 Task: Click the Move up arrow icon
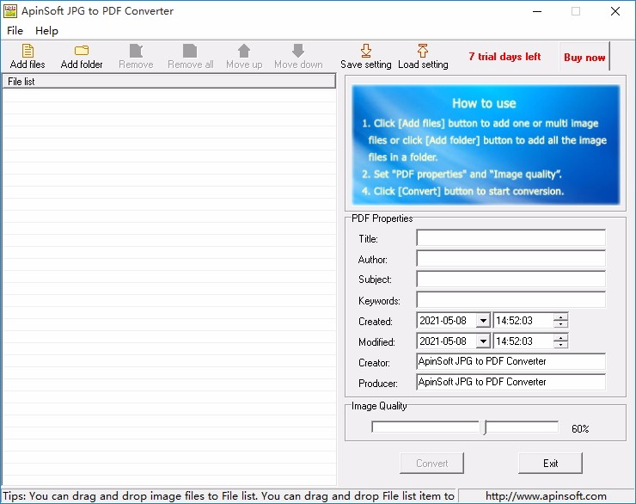(x=244, y=51)
